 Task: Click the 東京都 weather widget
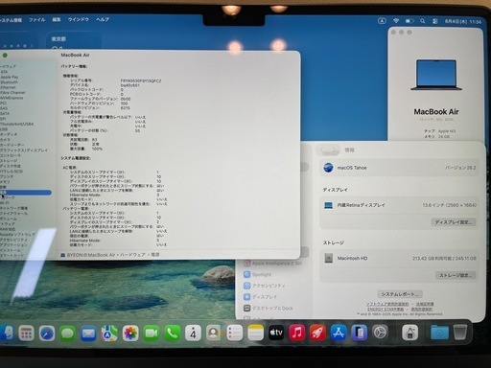point(74,41)
